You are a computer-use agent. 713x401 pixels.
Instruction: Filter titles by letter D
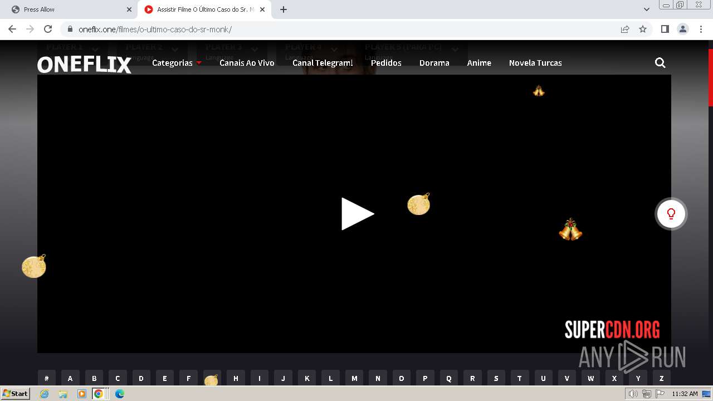pos(141,378)
